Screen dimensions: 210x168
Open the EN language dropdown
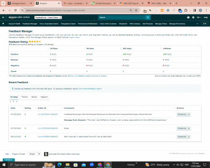coord(199,17)
